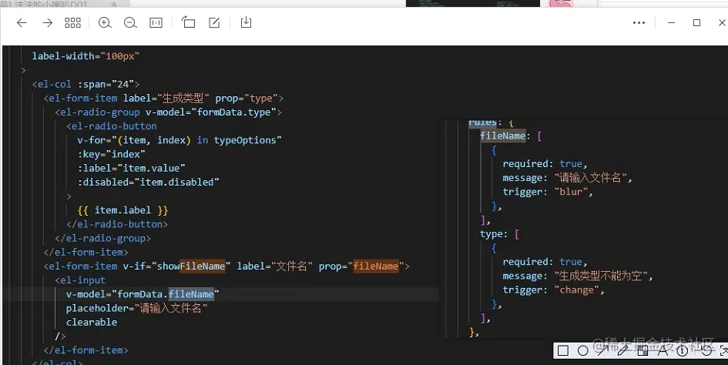
Task: Open the thumbnail grid view
Action: coord(73,23)
